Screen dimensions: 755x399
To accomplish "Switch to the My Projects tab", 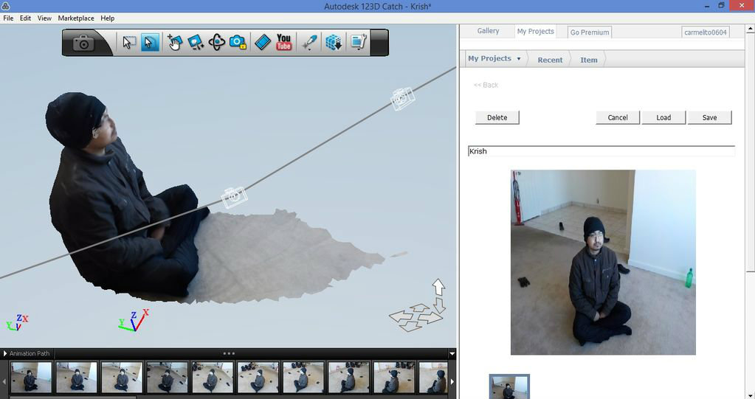I will 535,31.
